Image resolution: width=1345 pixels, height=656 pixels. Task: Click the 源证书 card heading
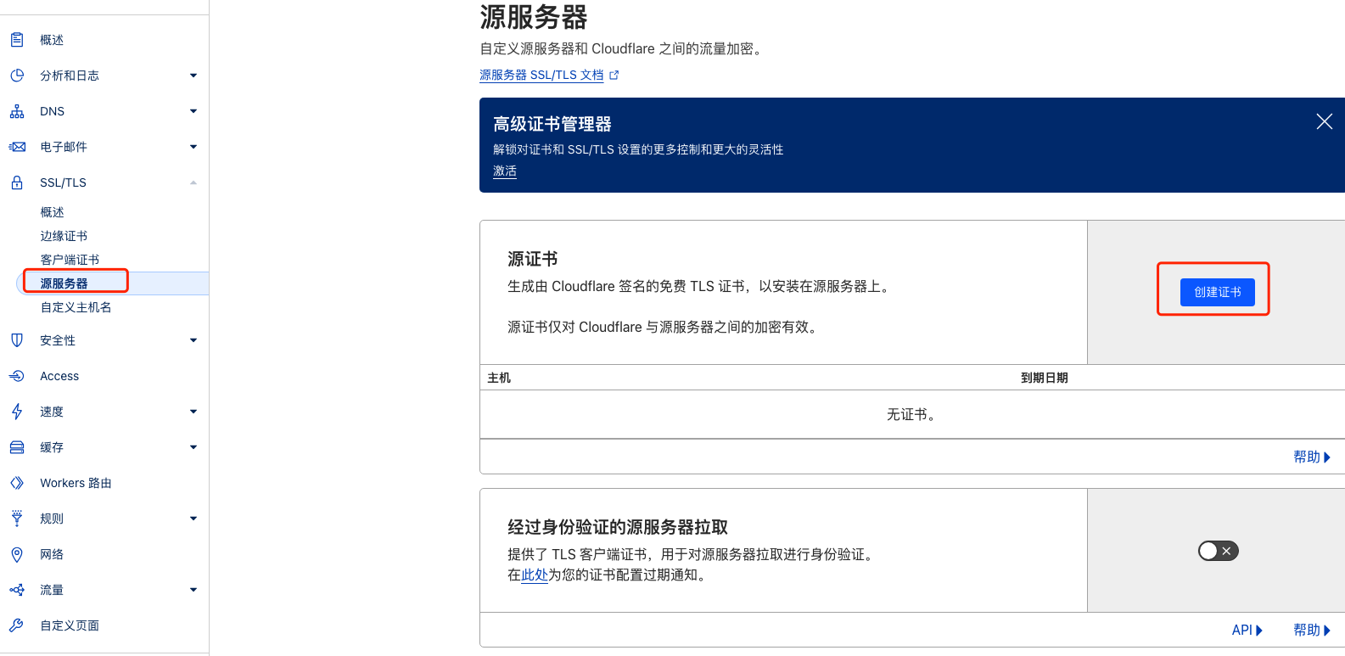[533, 259]
